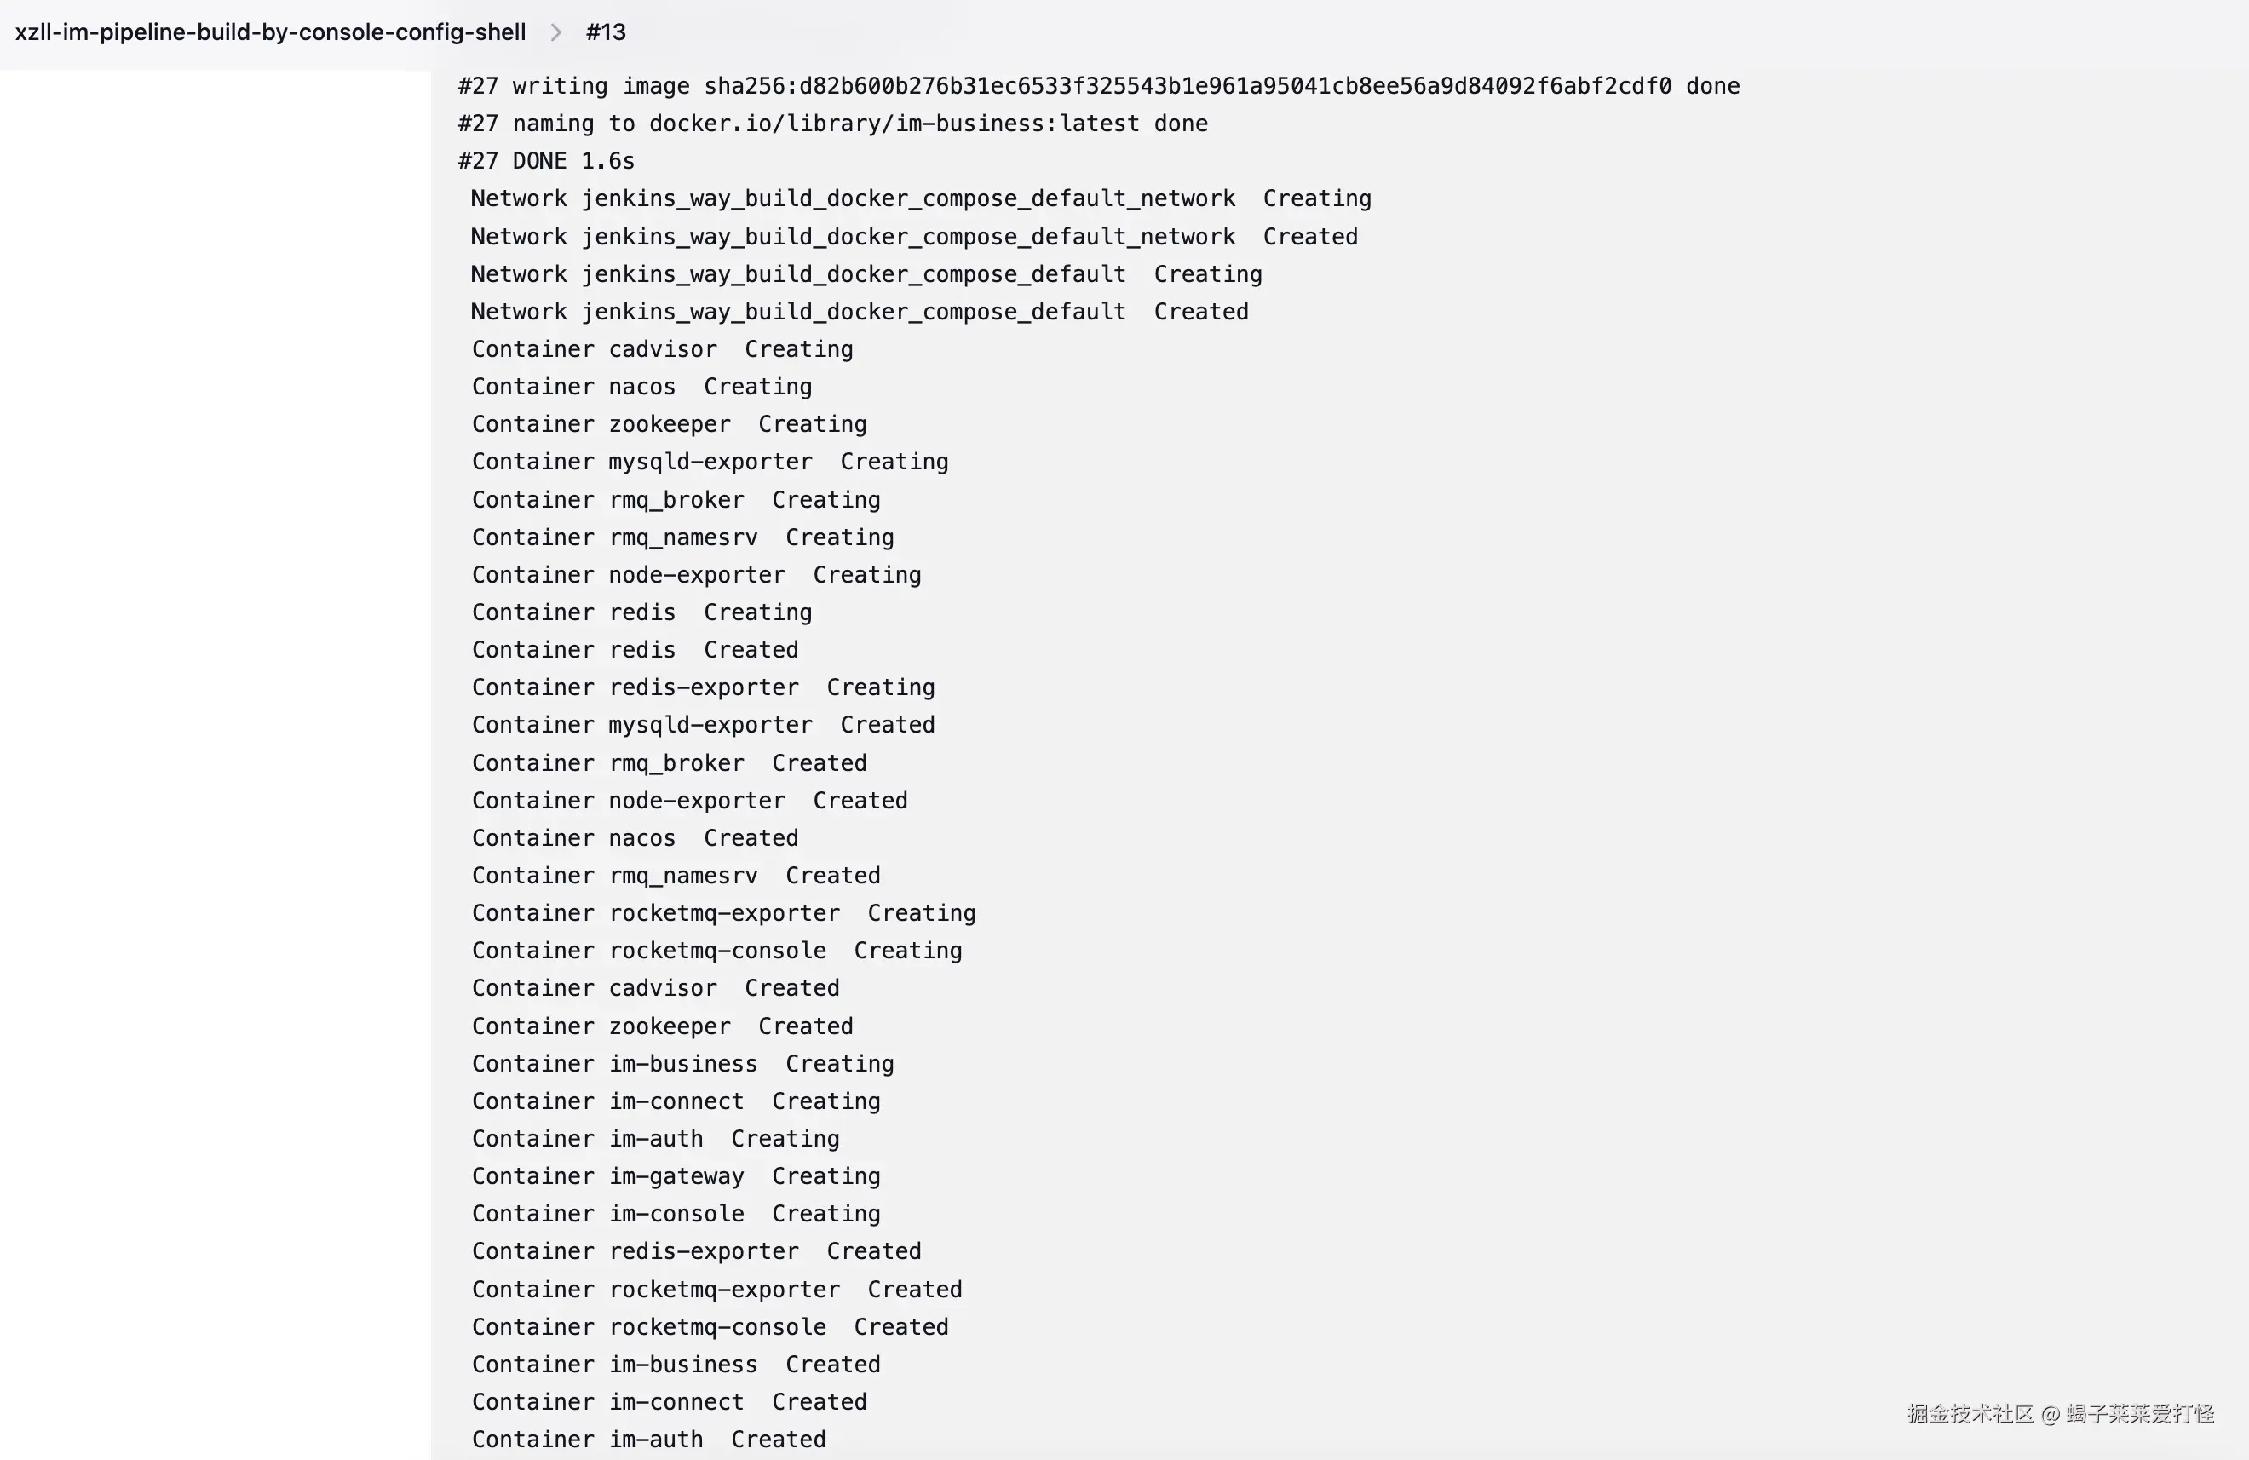Click 'Container mysqld-exporter Created' log line
2249x1460 pixels.
coord(703,725)
